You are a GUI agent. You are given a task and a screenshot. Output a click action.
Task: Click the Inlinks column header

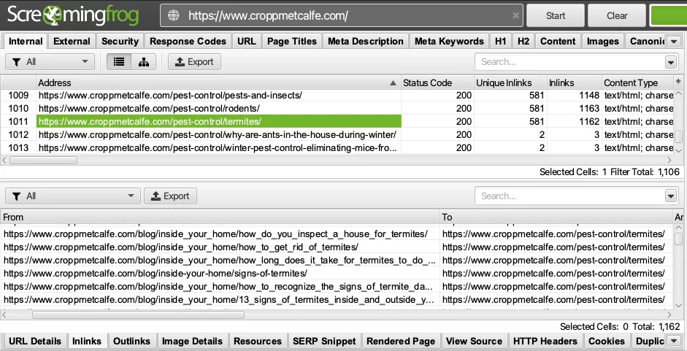574,82
